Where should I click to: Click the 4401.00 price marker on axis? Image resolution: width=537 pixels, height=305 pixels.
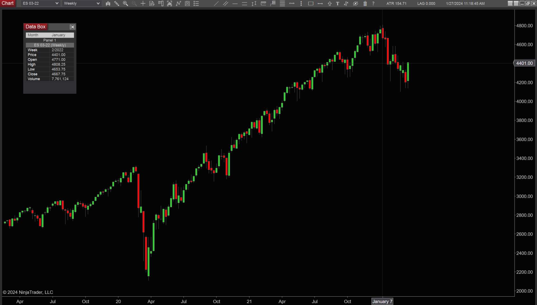524,63
